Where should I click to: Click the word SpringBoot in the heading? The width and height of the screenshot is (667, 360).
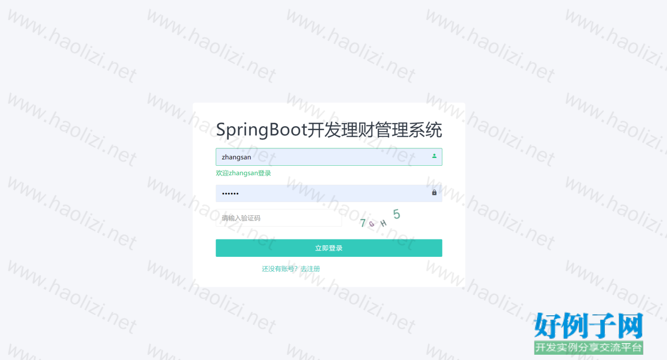pos(261,130)
